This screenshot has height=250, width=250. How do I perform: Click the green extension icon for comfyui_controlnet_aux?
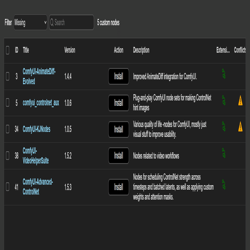[224, 100]
